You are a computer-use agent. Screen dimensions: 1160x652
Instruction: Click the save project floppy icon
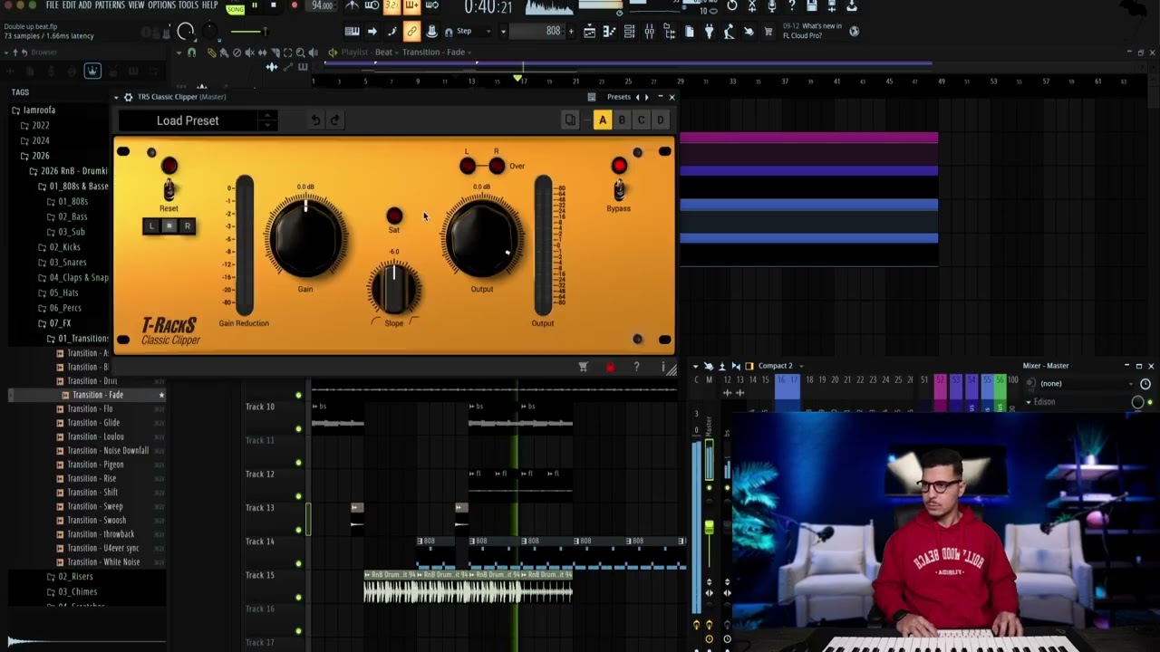[x=811, y=6]
